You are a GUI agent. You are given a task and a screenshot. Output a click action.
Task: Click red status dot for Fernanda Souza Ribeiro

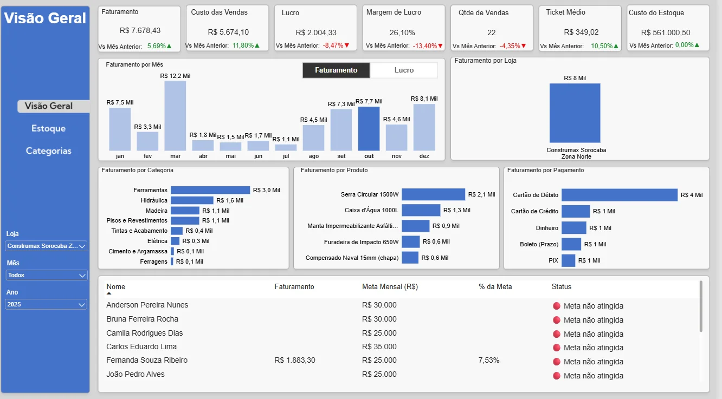click(x=556, y=361)
